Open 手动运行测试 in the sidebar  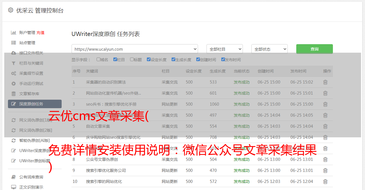31,84
